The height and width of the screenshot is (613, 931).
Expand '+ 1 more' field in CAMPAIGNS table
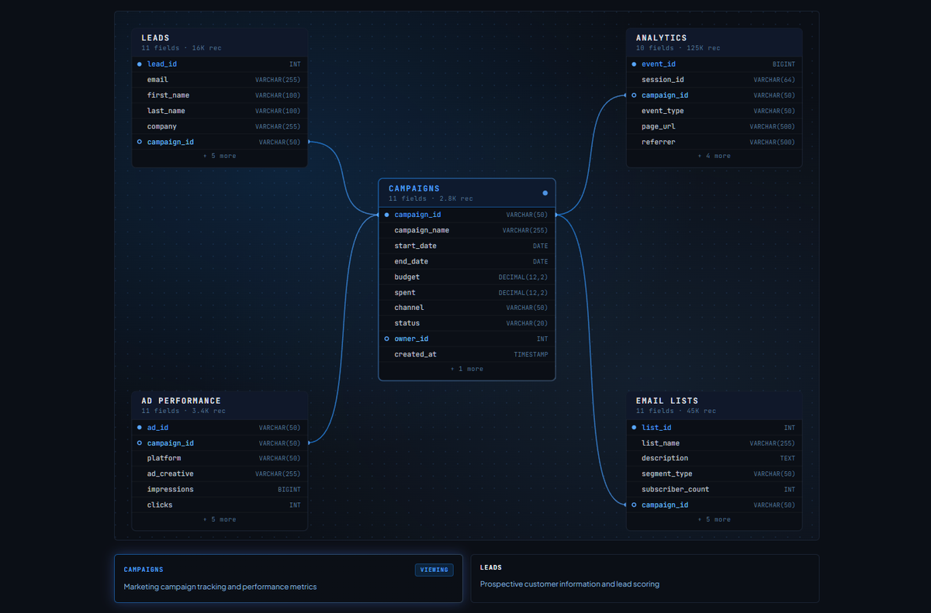[467, 369]
